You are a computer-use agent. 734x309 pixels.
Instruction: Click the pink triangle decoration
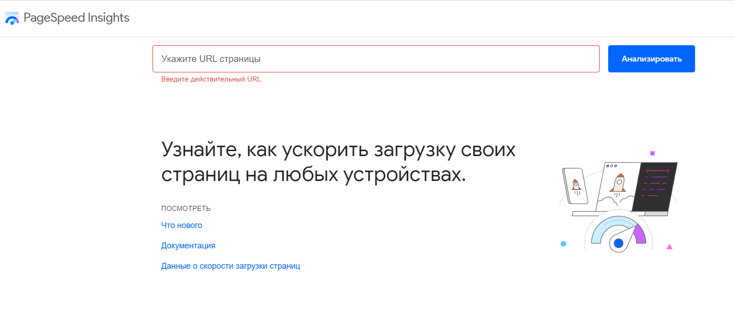669,247
